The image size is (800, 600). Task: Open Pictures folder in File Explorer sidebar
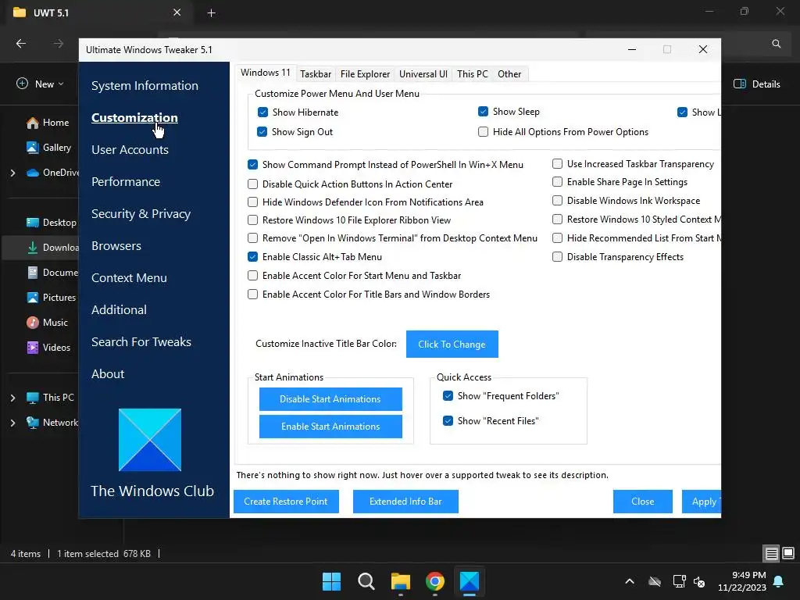(x=51, y=298)
